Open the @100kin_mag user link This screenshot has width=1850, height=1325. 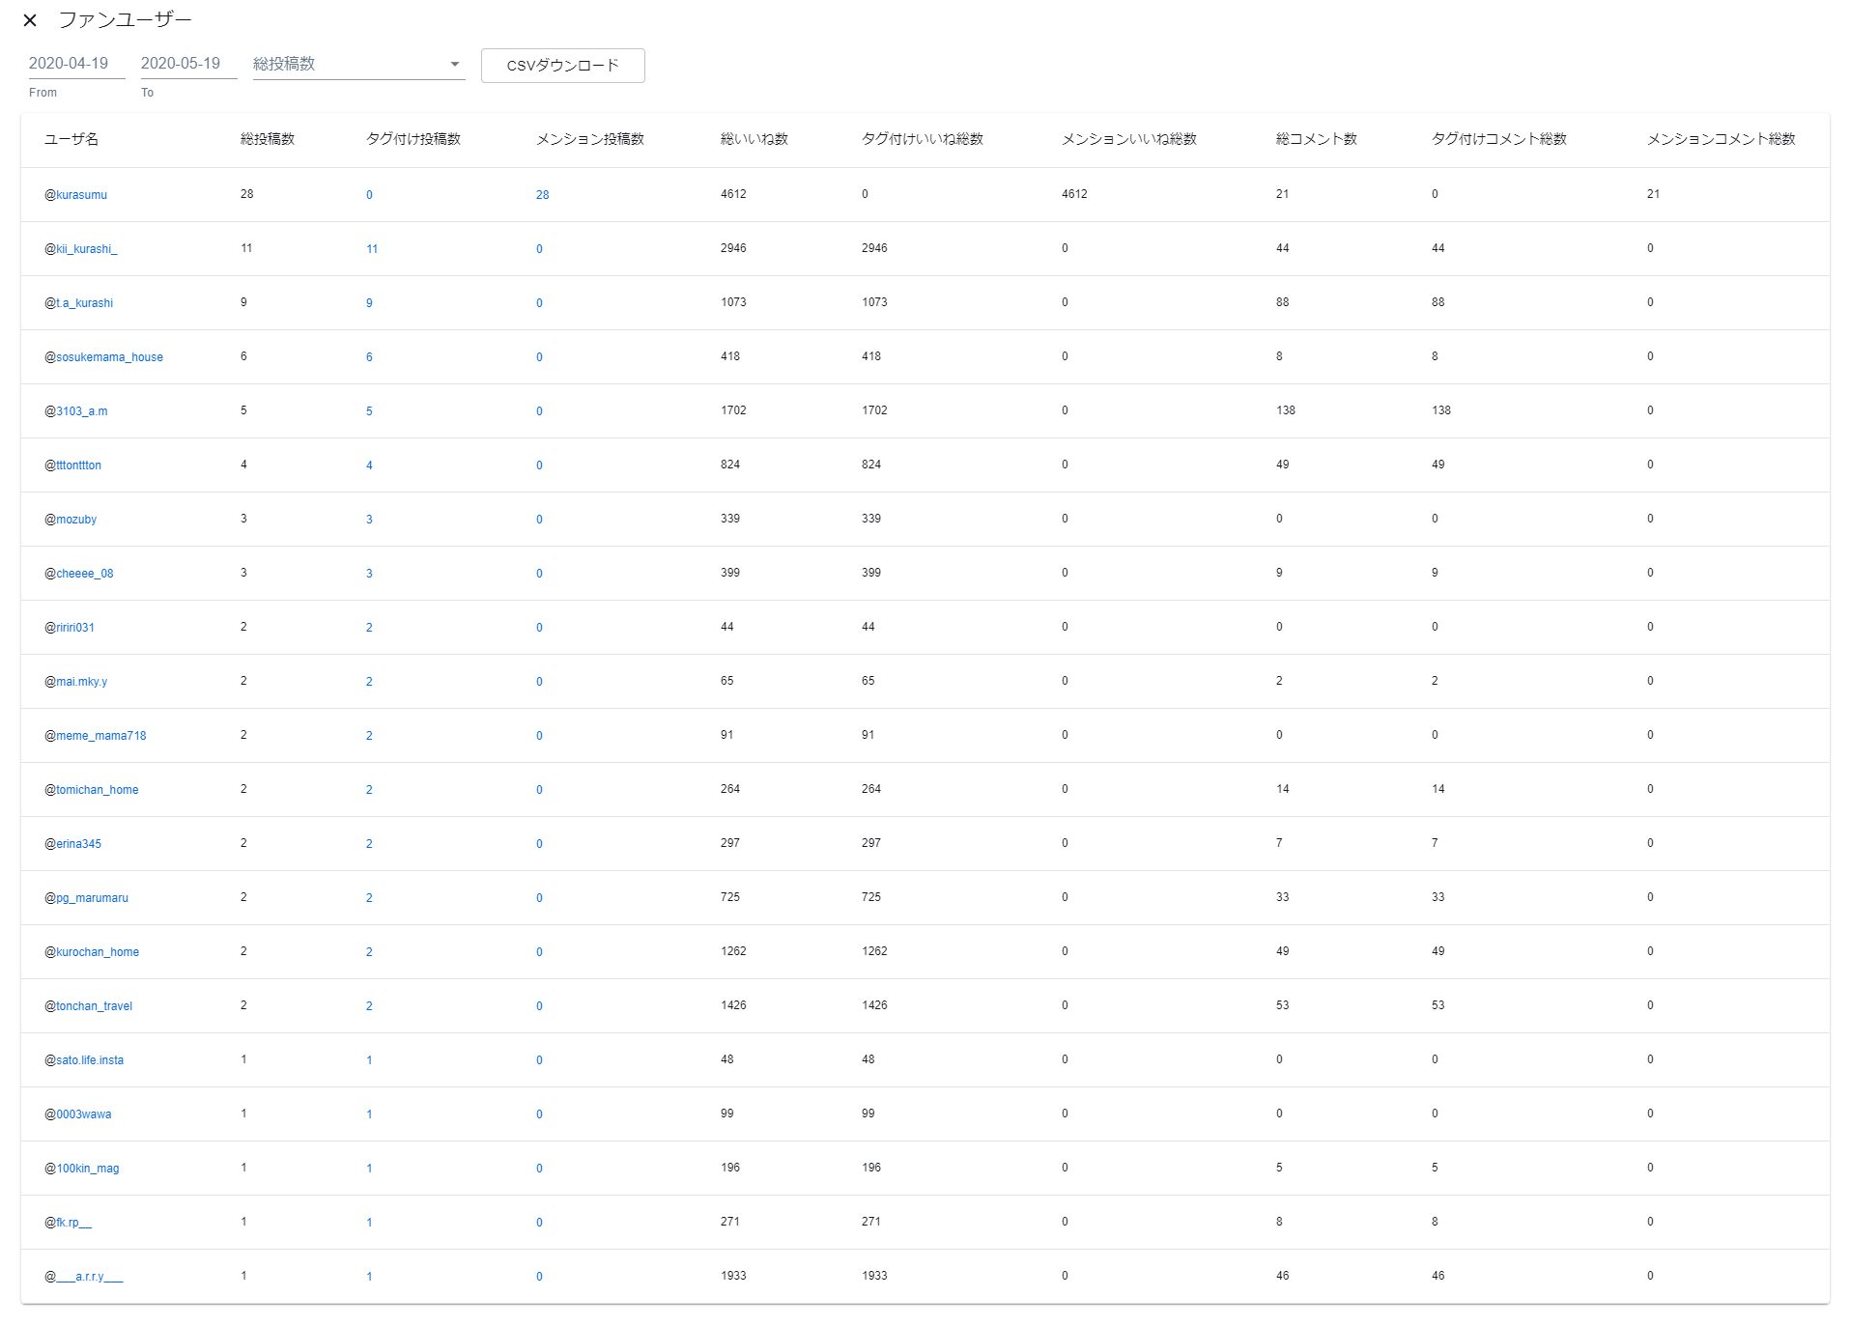tap(82, 1169)
